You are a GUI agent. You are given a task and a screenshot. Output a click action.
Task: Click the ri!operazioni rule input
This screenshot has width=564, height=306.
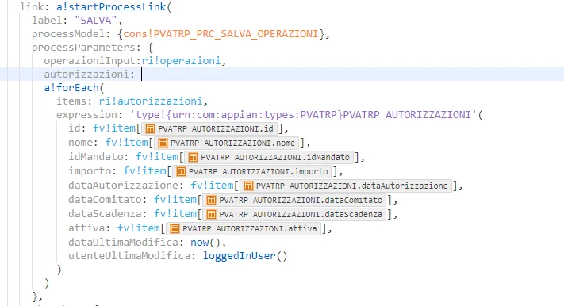click(181, 61)
